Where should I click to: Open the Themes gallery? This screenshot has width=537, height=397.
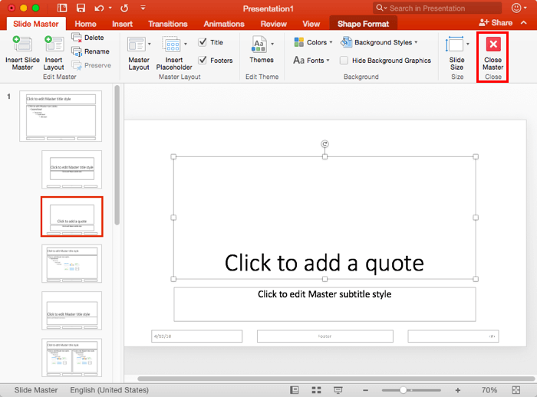(262, 46)
